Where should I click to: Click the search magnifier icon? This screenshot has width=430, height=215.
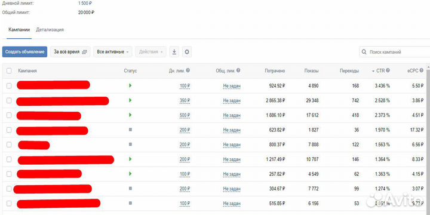[364, 52]
